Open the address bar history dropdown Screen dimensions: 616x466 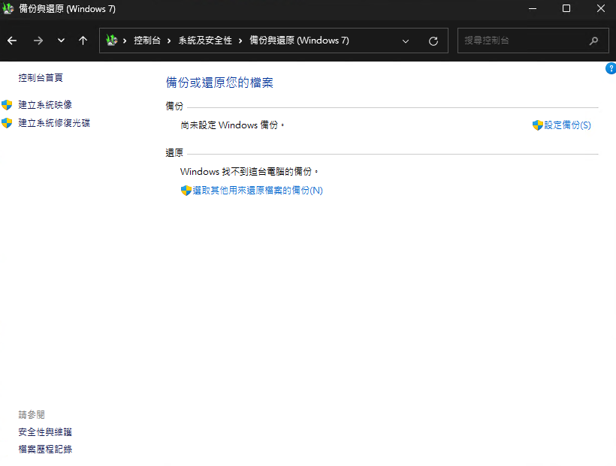[x=406, y=41]
